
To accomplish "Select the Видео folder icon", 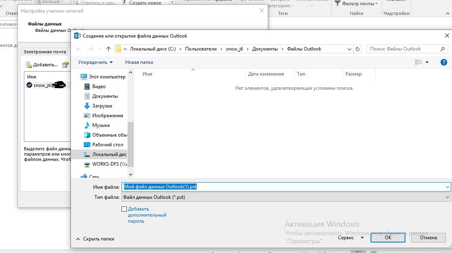I will point(87,86).
